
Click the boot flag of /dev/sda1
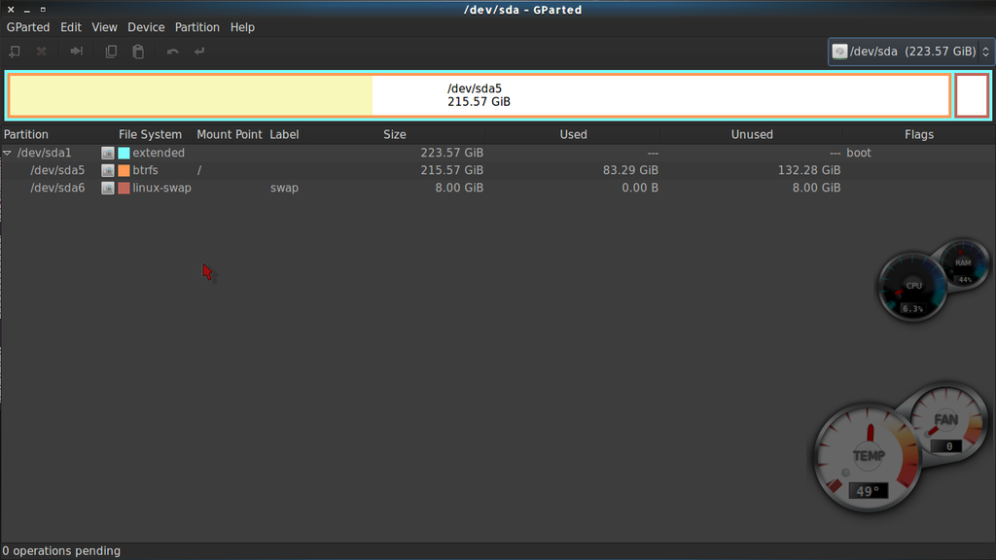pyautogui.click(x=859, y=153)
